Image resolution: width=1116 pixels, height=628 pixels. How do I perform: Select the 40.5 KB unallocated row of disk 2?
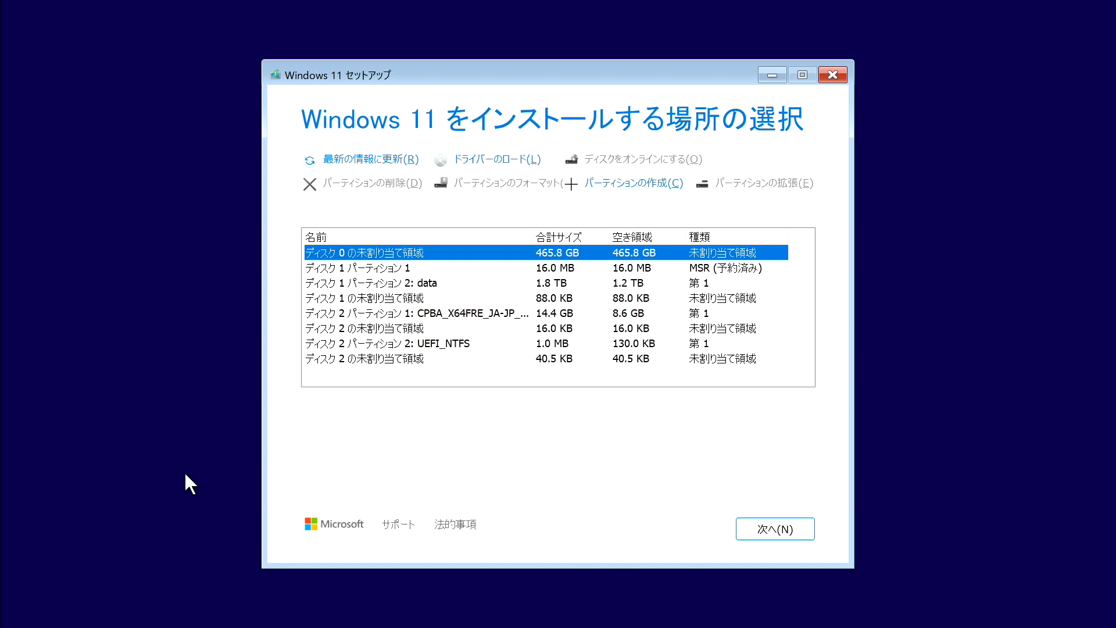tap(546, 359)
